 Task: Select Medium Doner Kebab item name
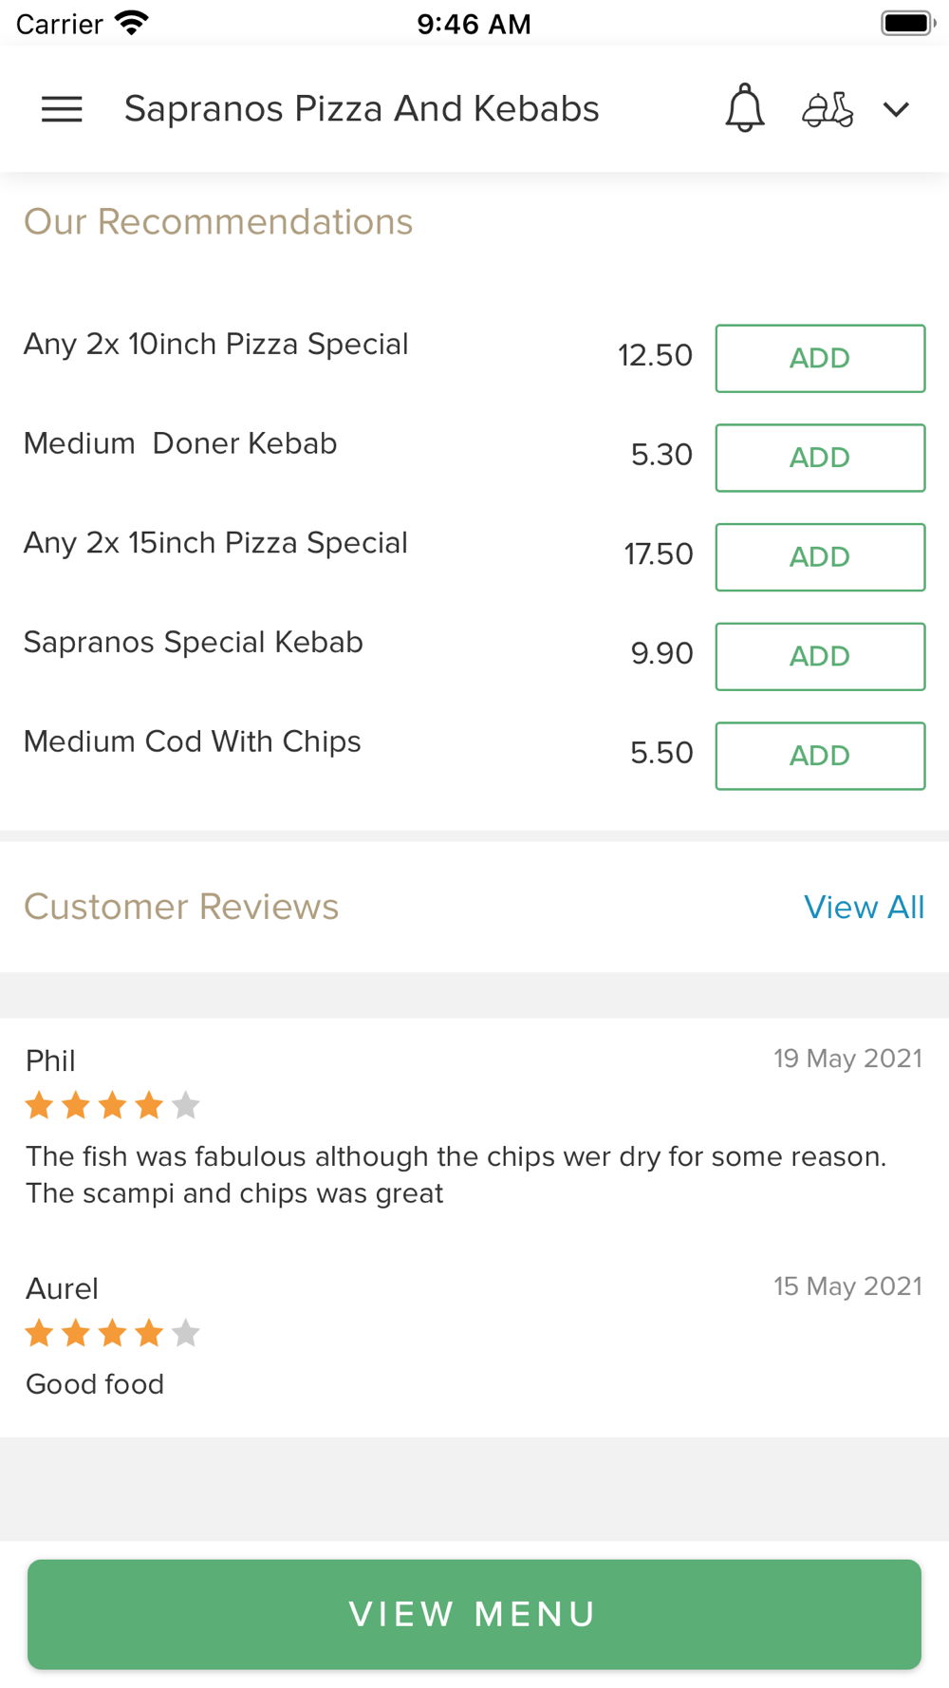[180, 443]
